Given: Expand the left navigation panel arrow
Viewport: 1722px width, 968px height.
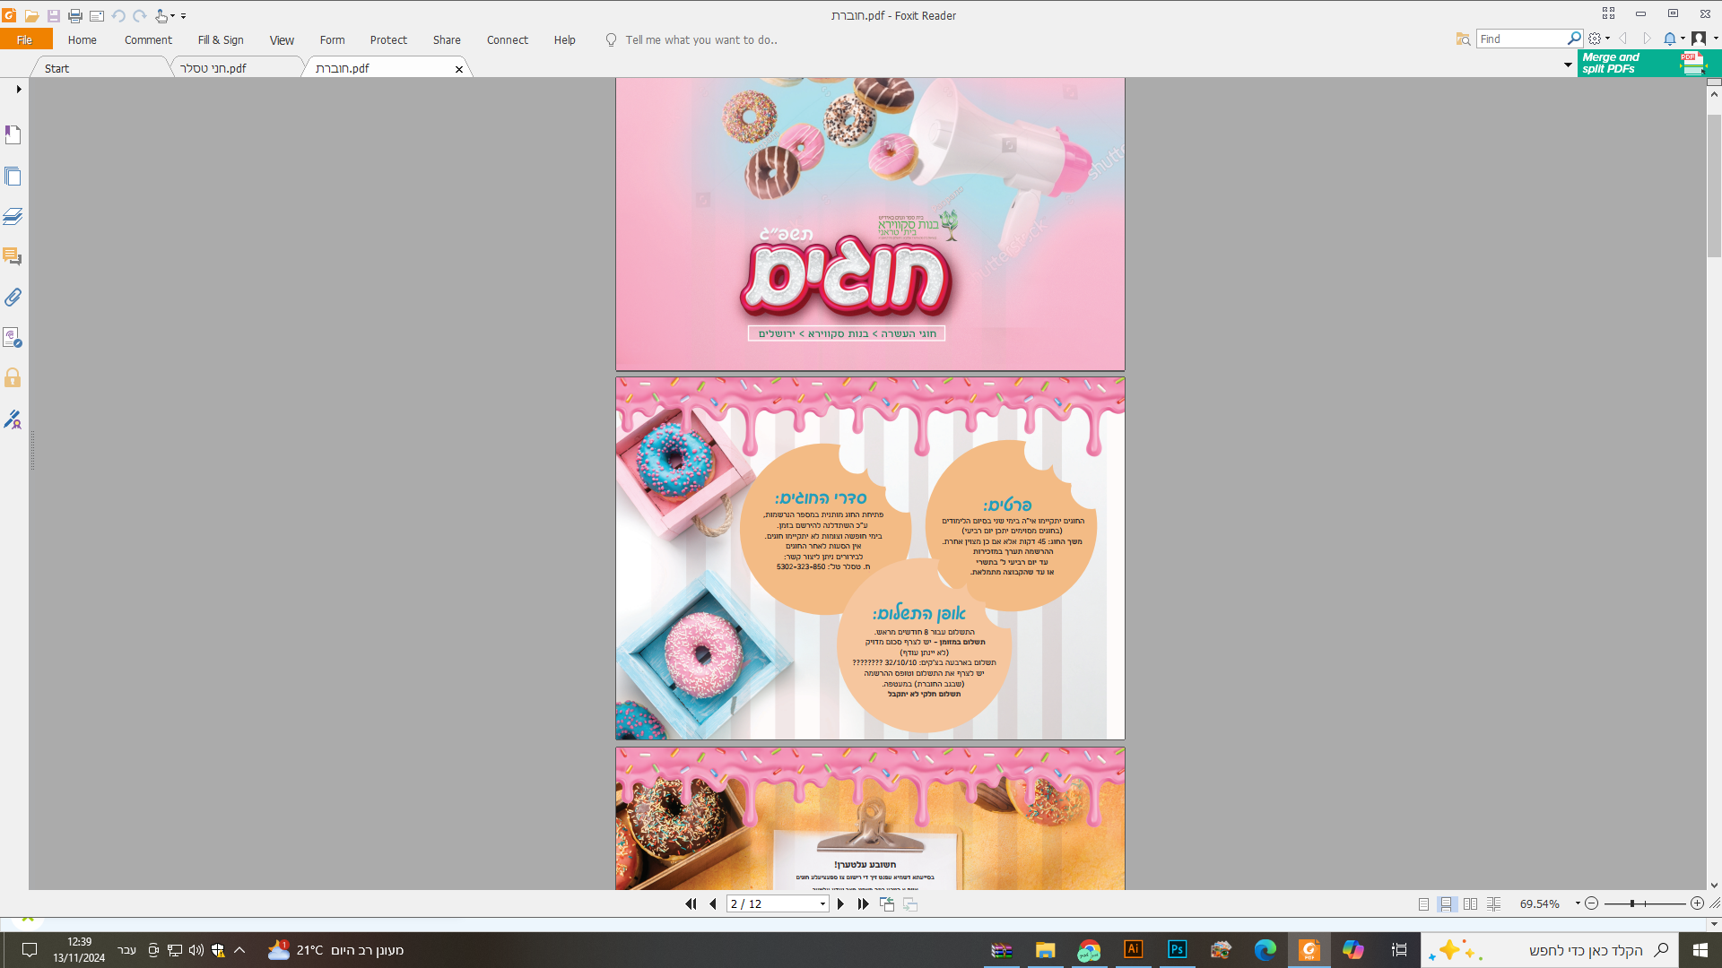Looking at the screenshot, I should [18, 89].
